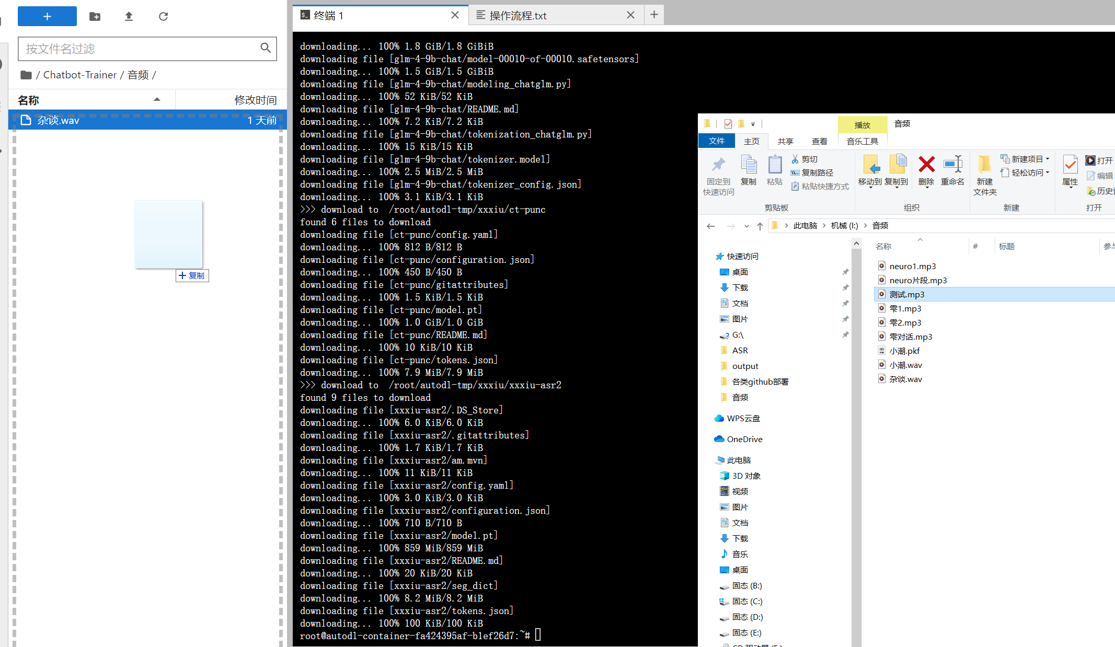The width and height of the screenshot is (1115, 647).
Task: Click the new folder icon in file browser
Action: 95,17
